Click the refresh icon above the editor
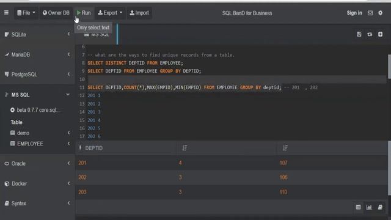The height and width of the screenshot is (220, 391). pos(370,34)
